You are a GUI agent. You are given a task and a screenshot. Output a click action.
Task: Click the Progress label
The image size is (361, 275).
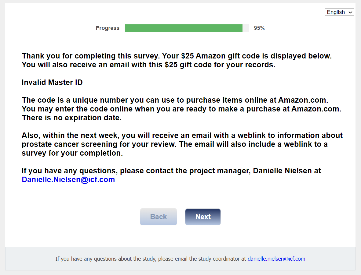tap(108, 28)
